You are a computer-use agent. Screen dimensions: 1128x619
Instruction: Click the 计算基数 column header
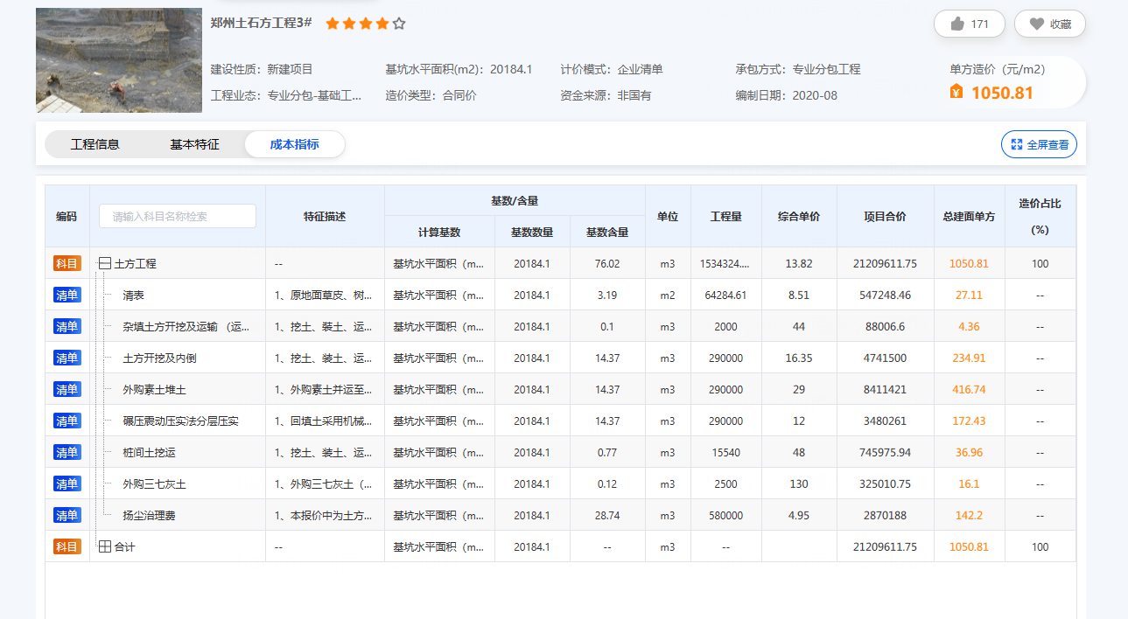pos(439,232)
